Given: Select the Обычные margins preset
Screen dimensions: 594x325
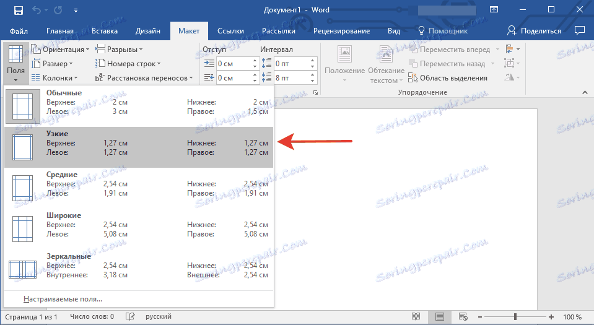Looking at the screenshot, I should [x=139, y=106].
